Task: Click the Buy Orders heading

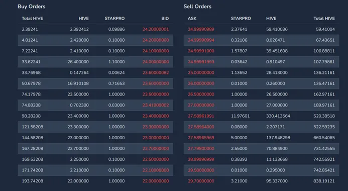Action: coord(31,7)
